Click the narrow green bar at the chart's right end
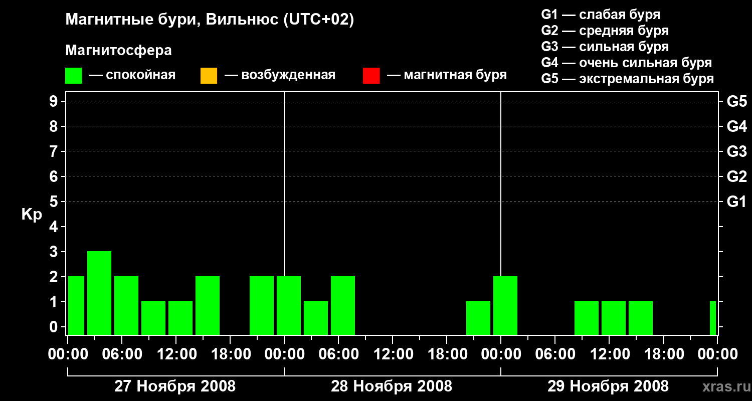The height and width of the screenshot is (401, 752). click(x=713, y=318)
